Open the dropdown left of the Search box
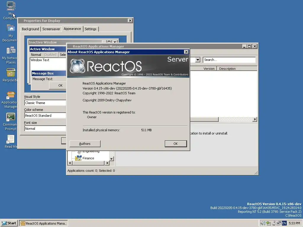Image resolution: width=303 pixels, height=227 pixels. click(x=197, y=60)
